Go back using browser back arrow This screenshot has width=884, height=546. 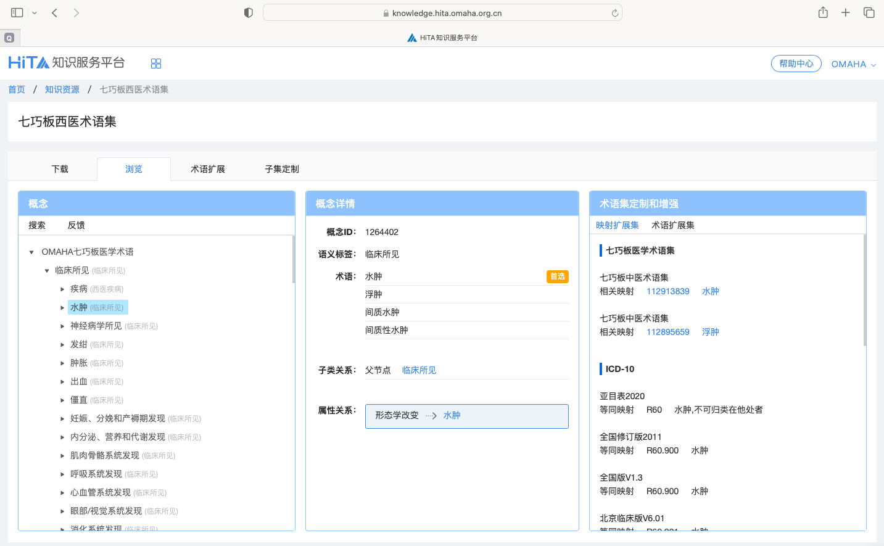pos(55,12)
